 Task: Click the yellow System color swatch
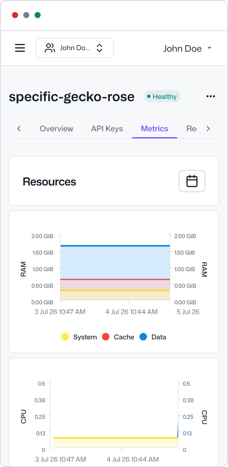(x=65, y=337)
